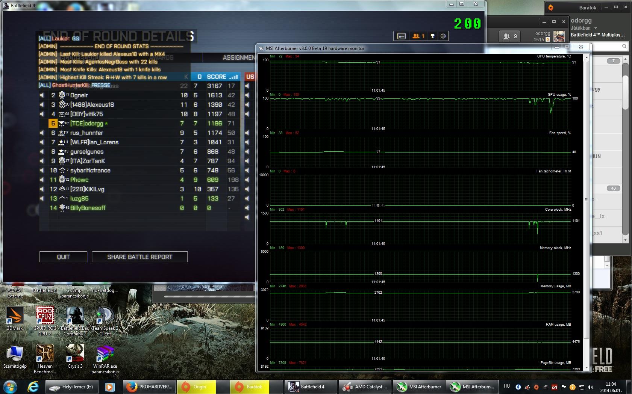Select the BillyBonesoff player name
632x394 pixels.
pos(88,208)
